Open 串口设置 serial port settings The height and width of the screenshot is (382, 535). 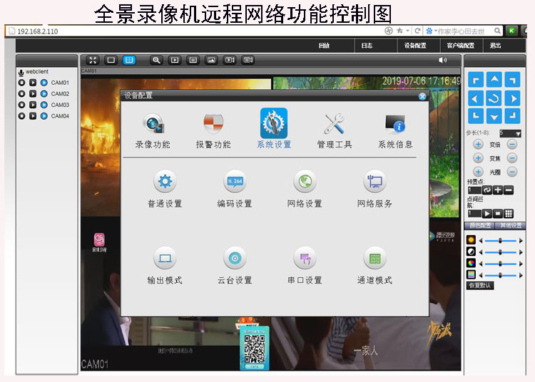point(305,258)
